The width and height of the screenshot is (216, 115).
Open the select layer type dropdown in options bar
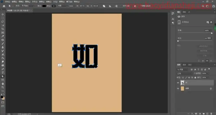tap(28, 6)
